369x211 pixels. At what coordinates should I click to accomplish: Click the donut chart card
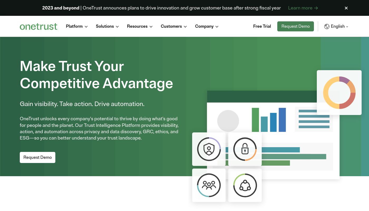click(339, 93)
